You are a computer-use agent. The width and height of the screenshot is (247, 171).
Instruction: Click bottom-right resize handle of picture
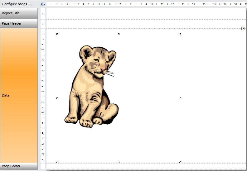coord(180,162)
